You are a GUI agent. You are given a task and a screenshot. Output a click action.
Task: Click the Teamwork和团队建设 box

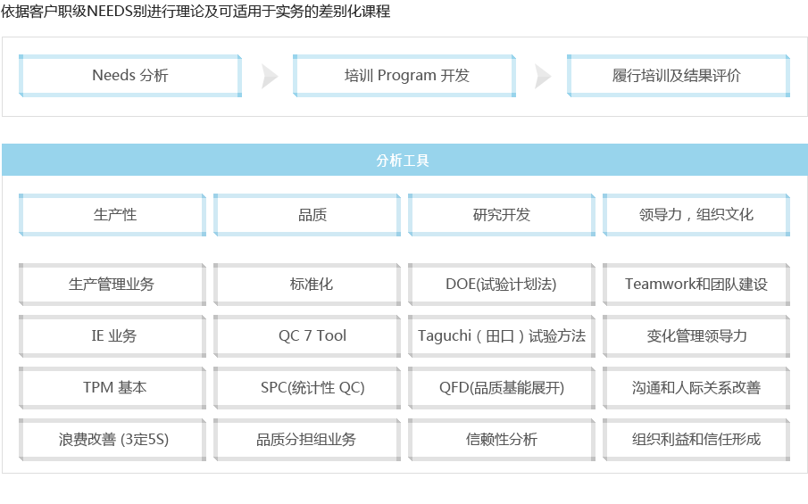[696, 285]
